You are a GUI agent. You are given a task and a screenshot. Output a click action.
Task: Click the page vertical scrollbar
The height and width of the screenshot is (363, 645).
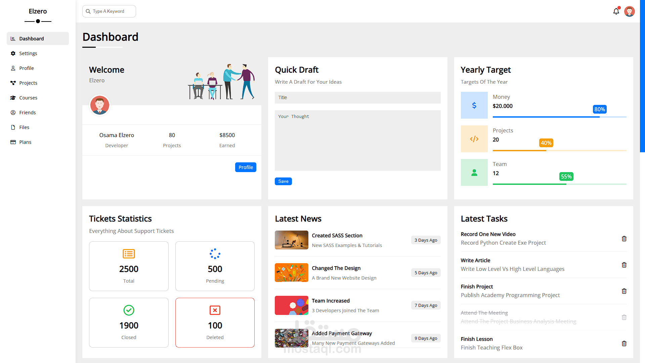[642, 76]
